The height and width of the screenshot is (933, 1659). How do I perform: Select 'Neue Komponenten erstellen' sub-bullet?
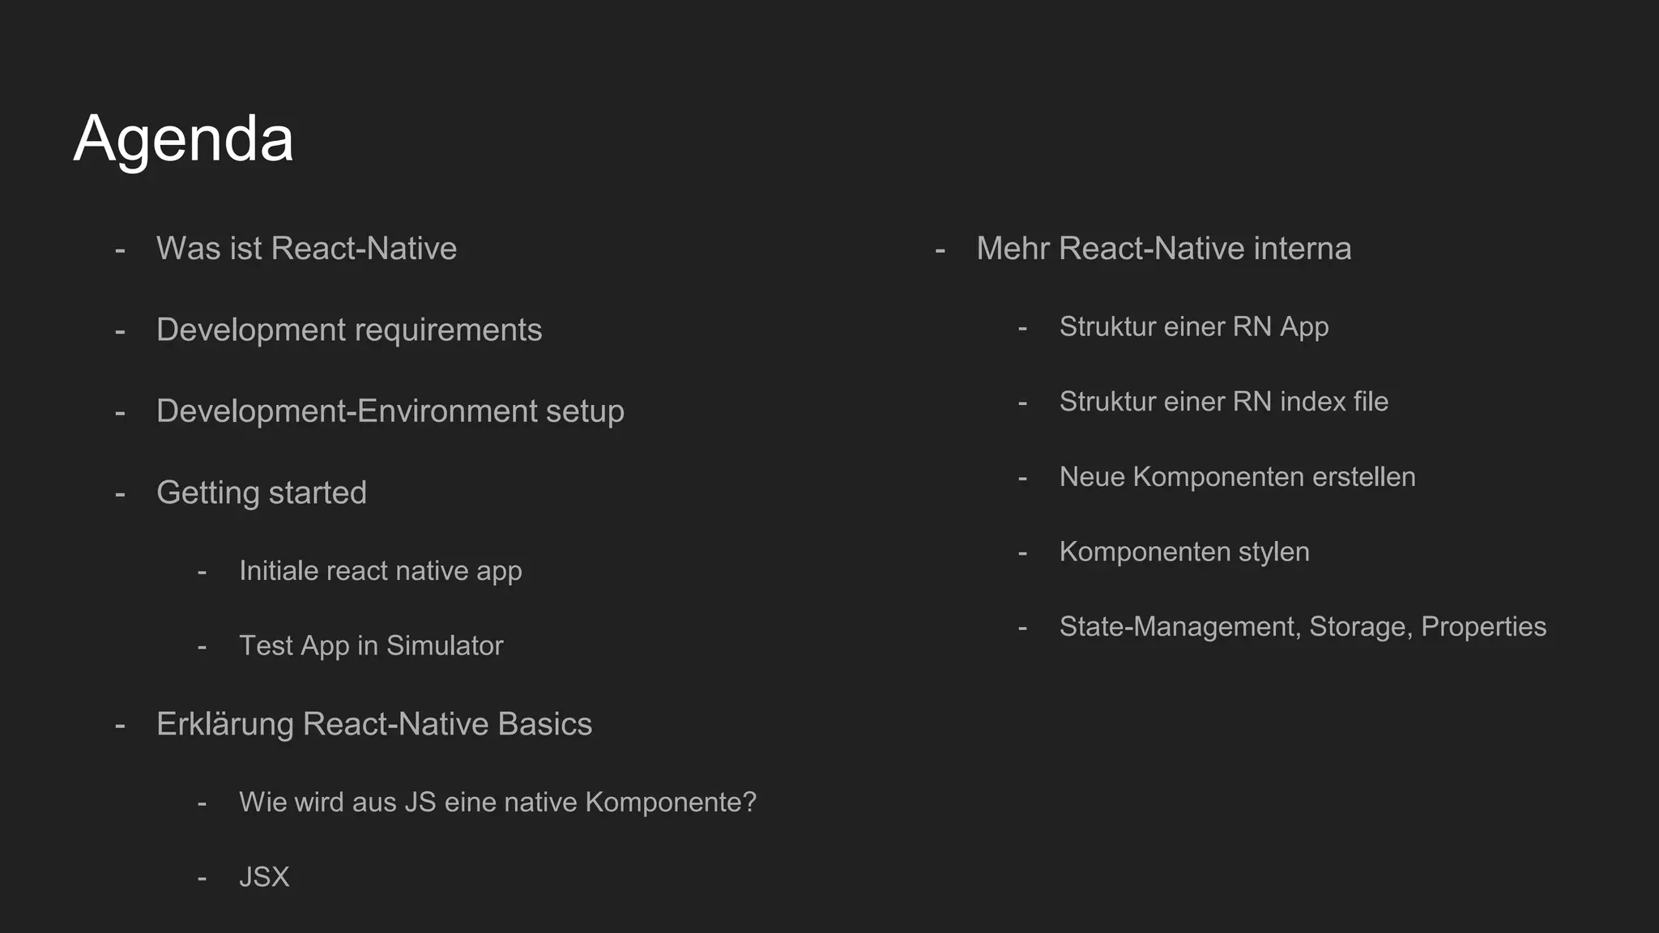point(1238,477)
